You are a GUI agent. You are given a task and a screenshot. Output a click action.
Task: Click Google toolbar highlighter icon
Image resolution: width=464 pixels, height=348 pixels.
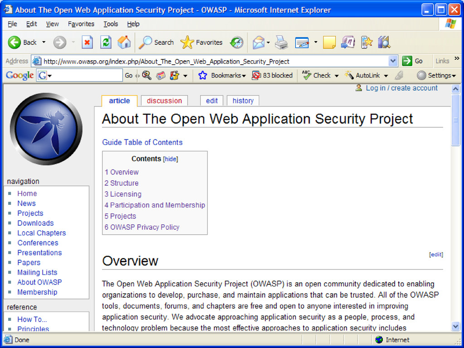(x=399, y=76)
